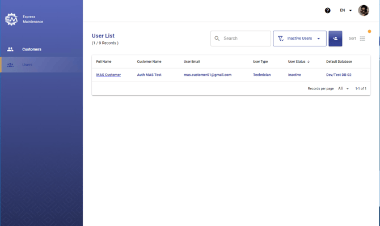
Task: Expand the Inactive Users filter dropdown
Action: tap(300, 39)
